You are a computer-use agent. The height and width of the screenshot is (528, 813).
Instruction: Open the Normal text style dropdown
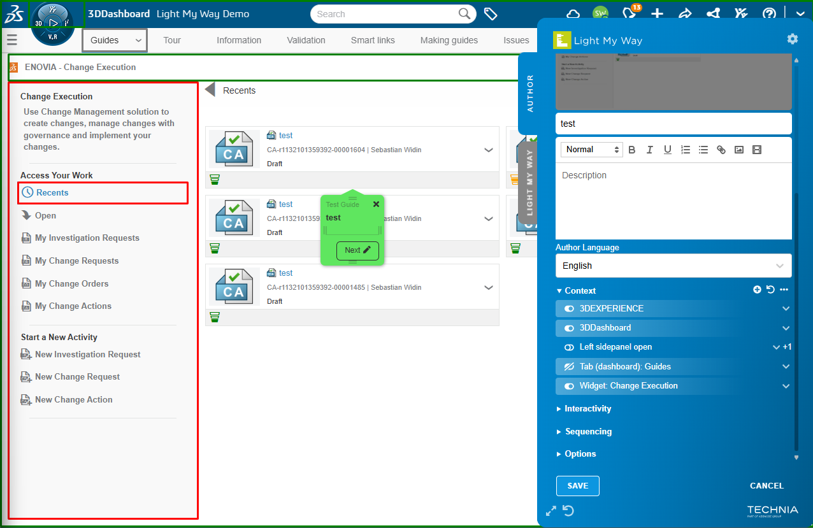[591, 150]
